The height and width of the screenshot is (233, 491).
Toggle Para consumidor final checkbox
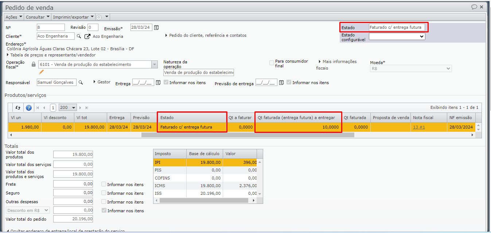(x=272, y=63)
